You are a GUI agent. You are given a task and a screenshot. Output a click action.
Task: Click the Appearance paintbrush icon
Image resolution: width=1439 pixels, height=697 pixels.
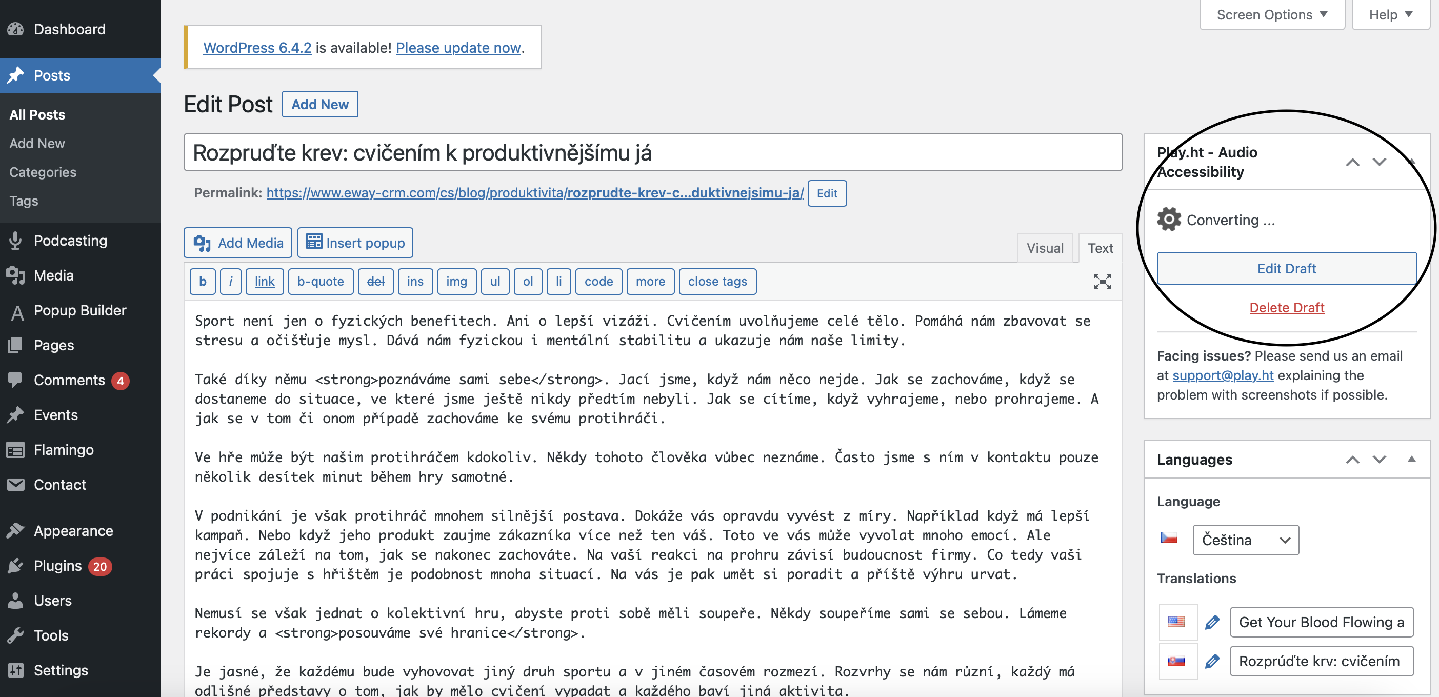pyautogui.click(x=15, y=530)
